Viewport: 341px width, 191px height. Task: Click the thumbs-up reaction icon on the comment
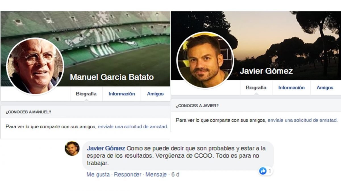pos(263,171)
